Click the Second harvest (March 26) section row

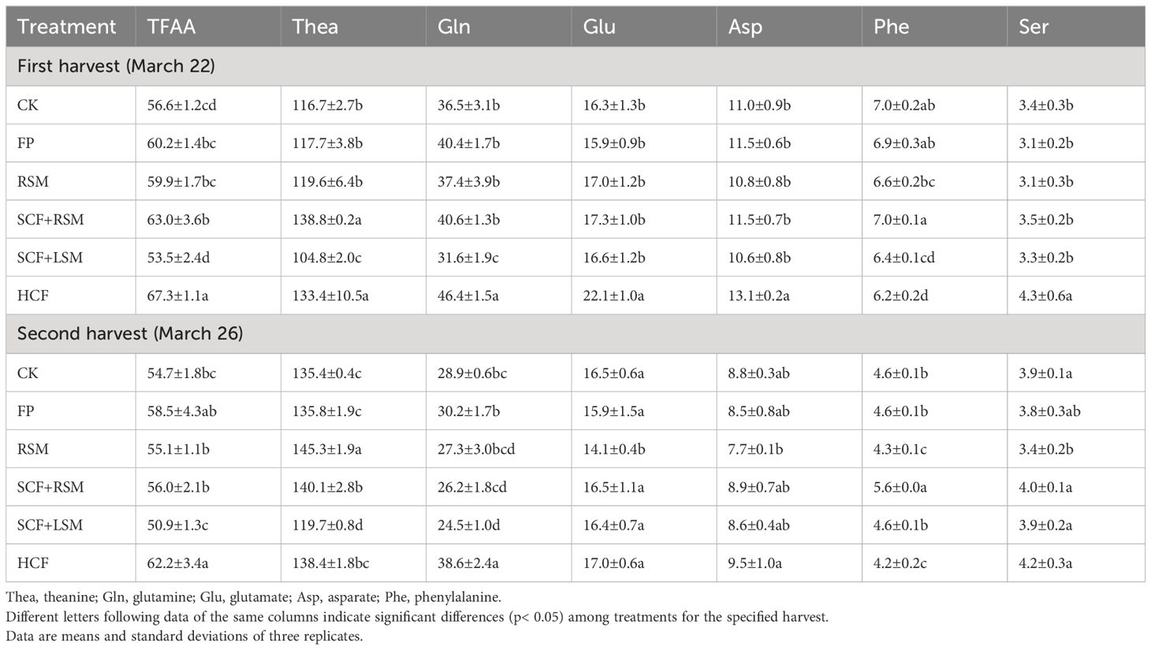click(x=575, y=334)
